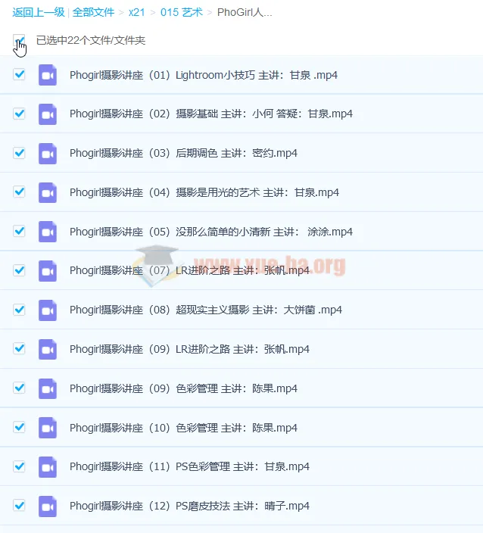Image resolution: width=483 pixels, height=533 pixels.
Task: Open 全部文件 breadcrumb link
Action: [93, 12]
